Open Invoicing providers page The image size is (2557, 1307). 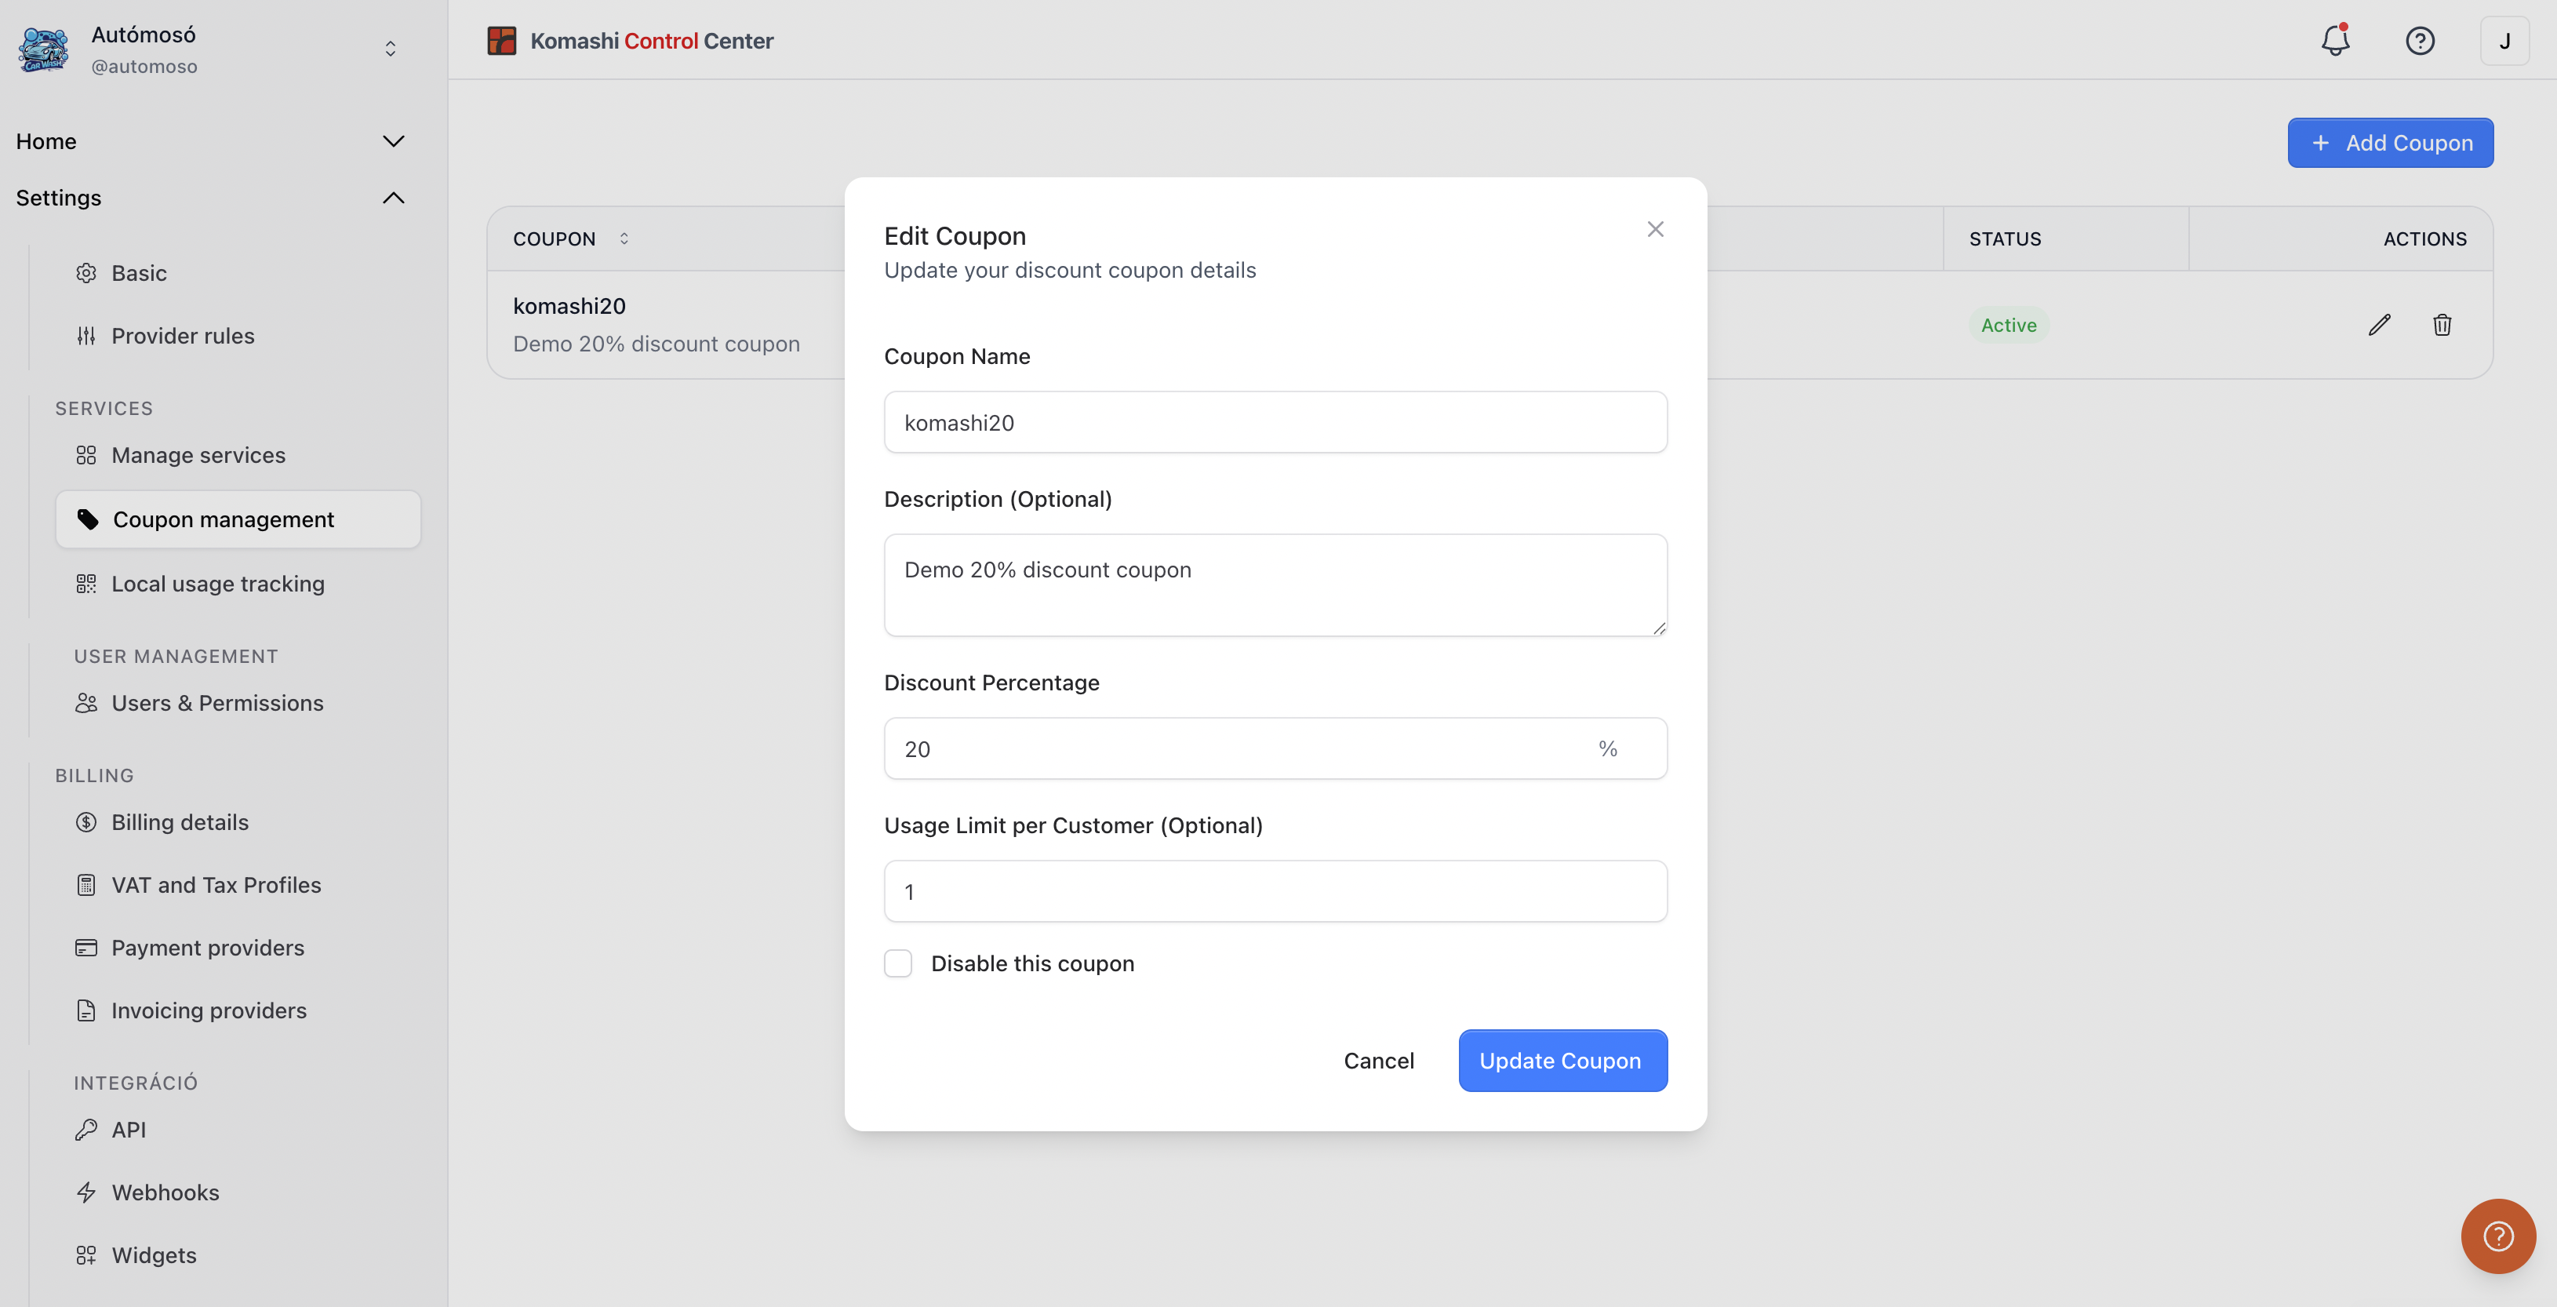209,1010
